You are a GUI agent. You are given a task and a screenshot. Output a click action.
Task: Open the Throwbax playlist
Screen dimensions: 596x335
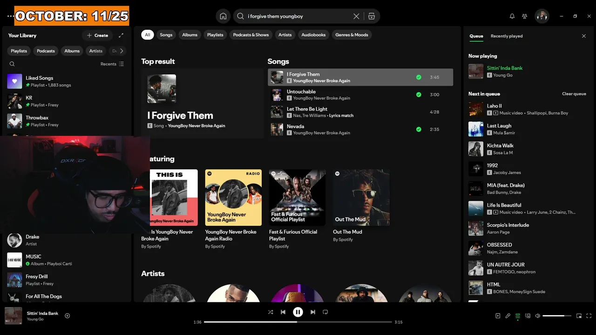67,121
